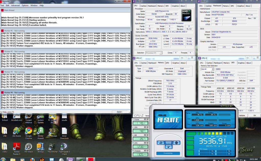
Task: Open the Google Chrome desktop shortcut
Action: 29,133
